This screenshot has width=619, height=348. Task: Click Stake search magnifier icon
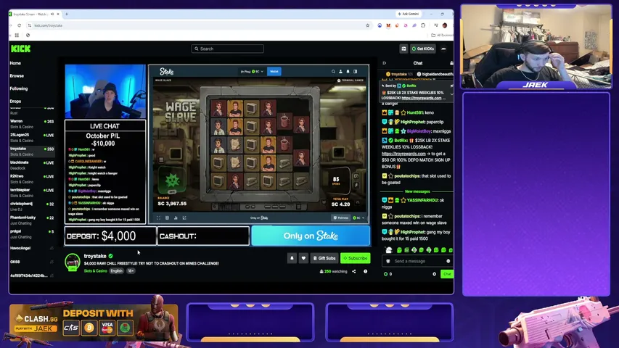[x=333, y=72]
